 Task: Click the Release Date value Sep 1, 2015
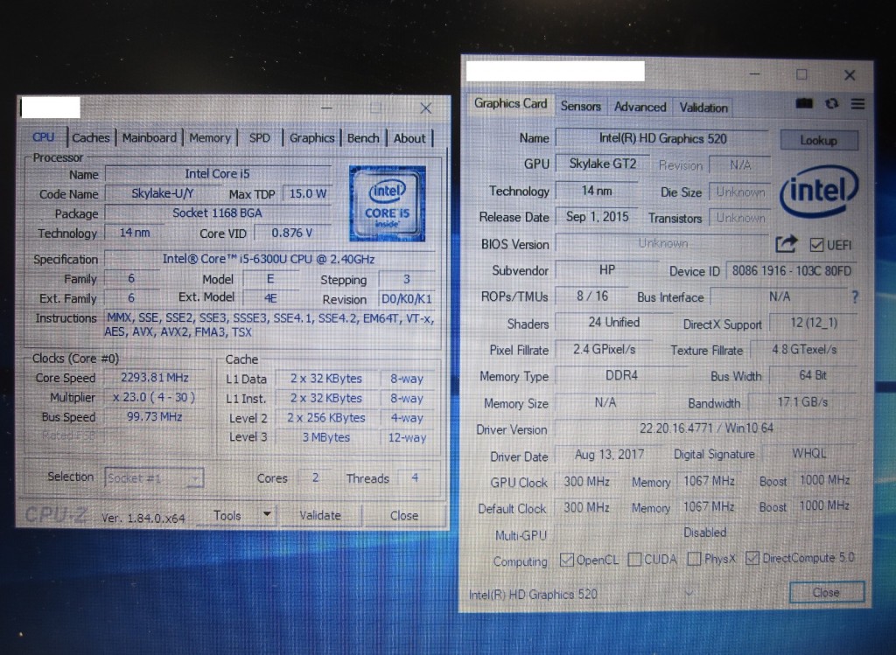point(597,217)
